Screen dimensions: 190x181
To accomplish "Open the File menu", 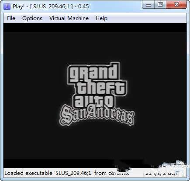I will [11, 18].
